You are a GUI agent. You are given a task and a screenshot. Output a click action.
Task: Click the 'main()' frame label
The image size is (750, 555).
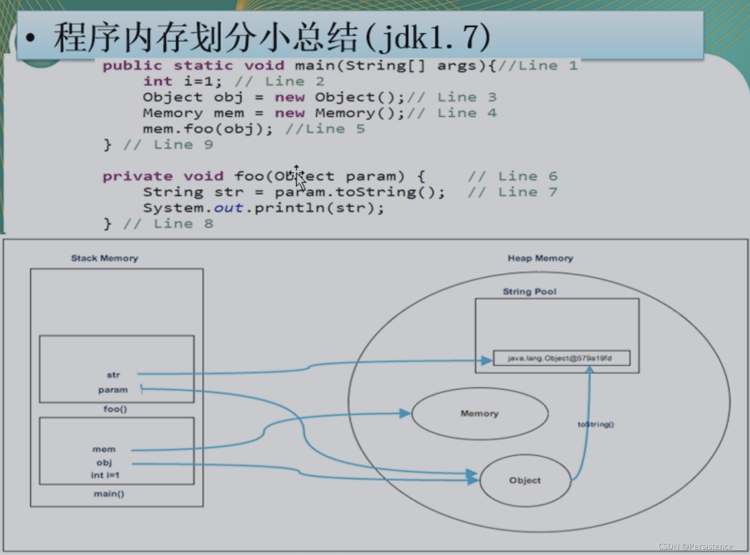point(109,493)
